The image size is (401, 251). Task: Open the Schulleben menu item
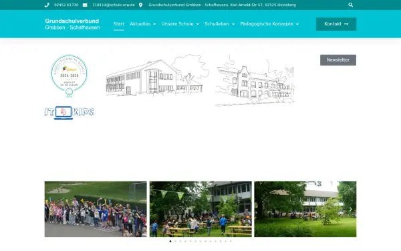pos(217,24)
